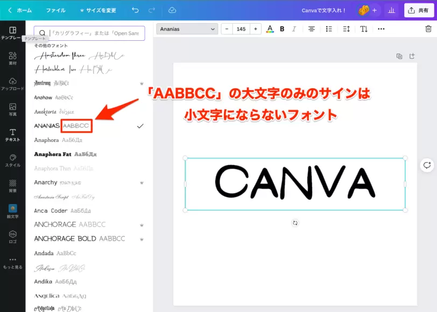Image resolution: width=437 pixels, height=312 pixels.
Task: Open the Text (テキスト) sidebar panel
Action: (x=12, y=135)
